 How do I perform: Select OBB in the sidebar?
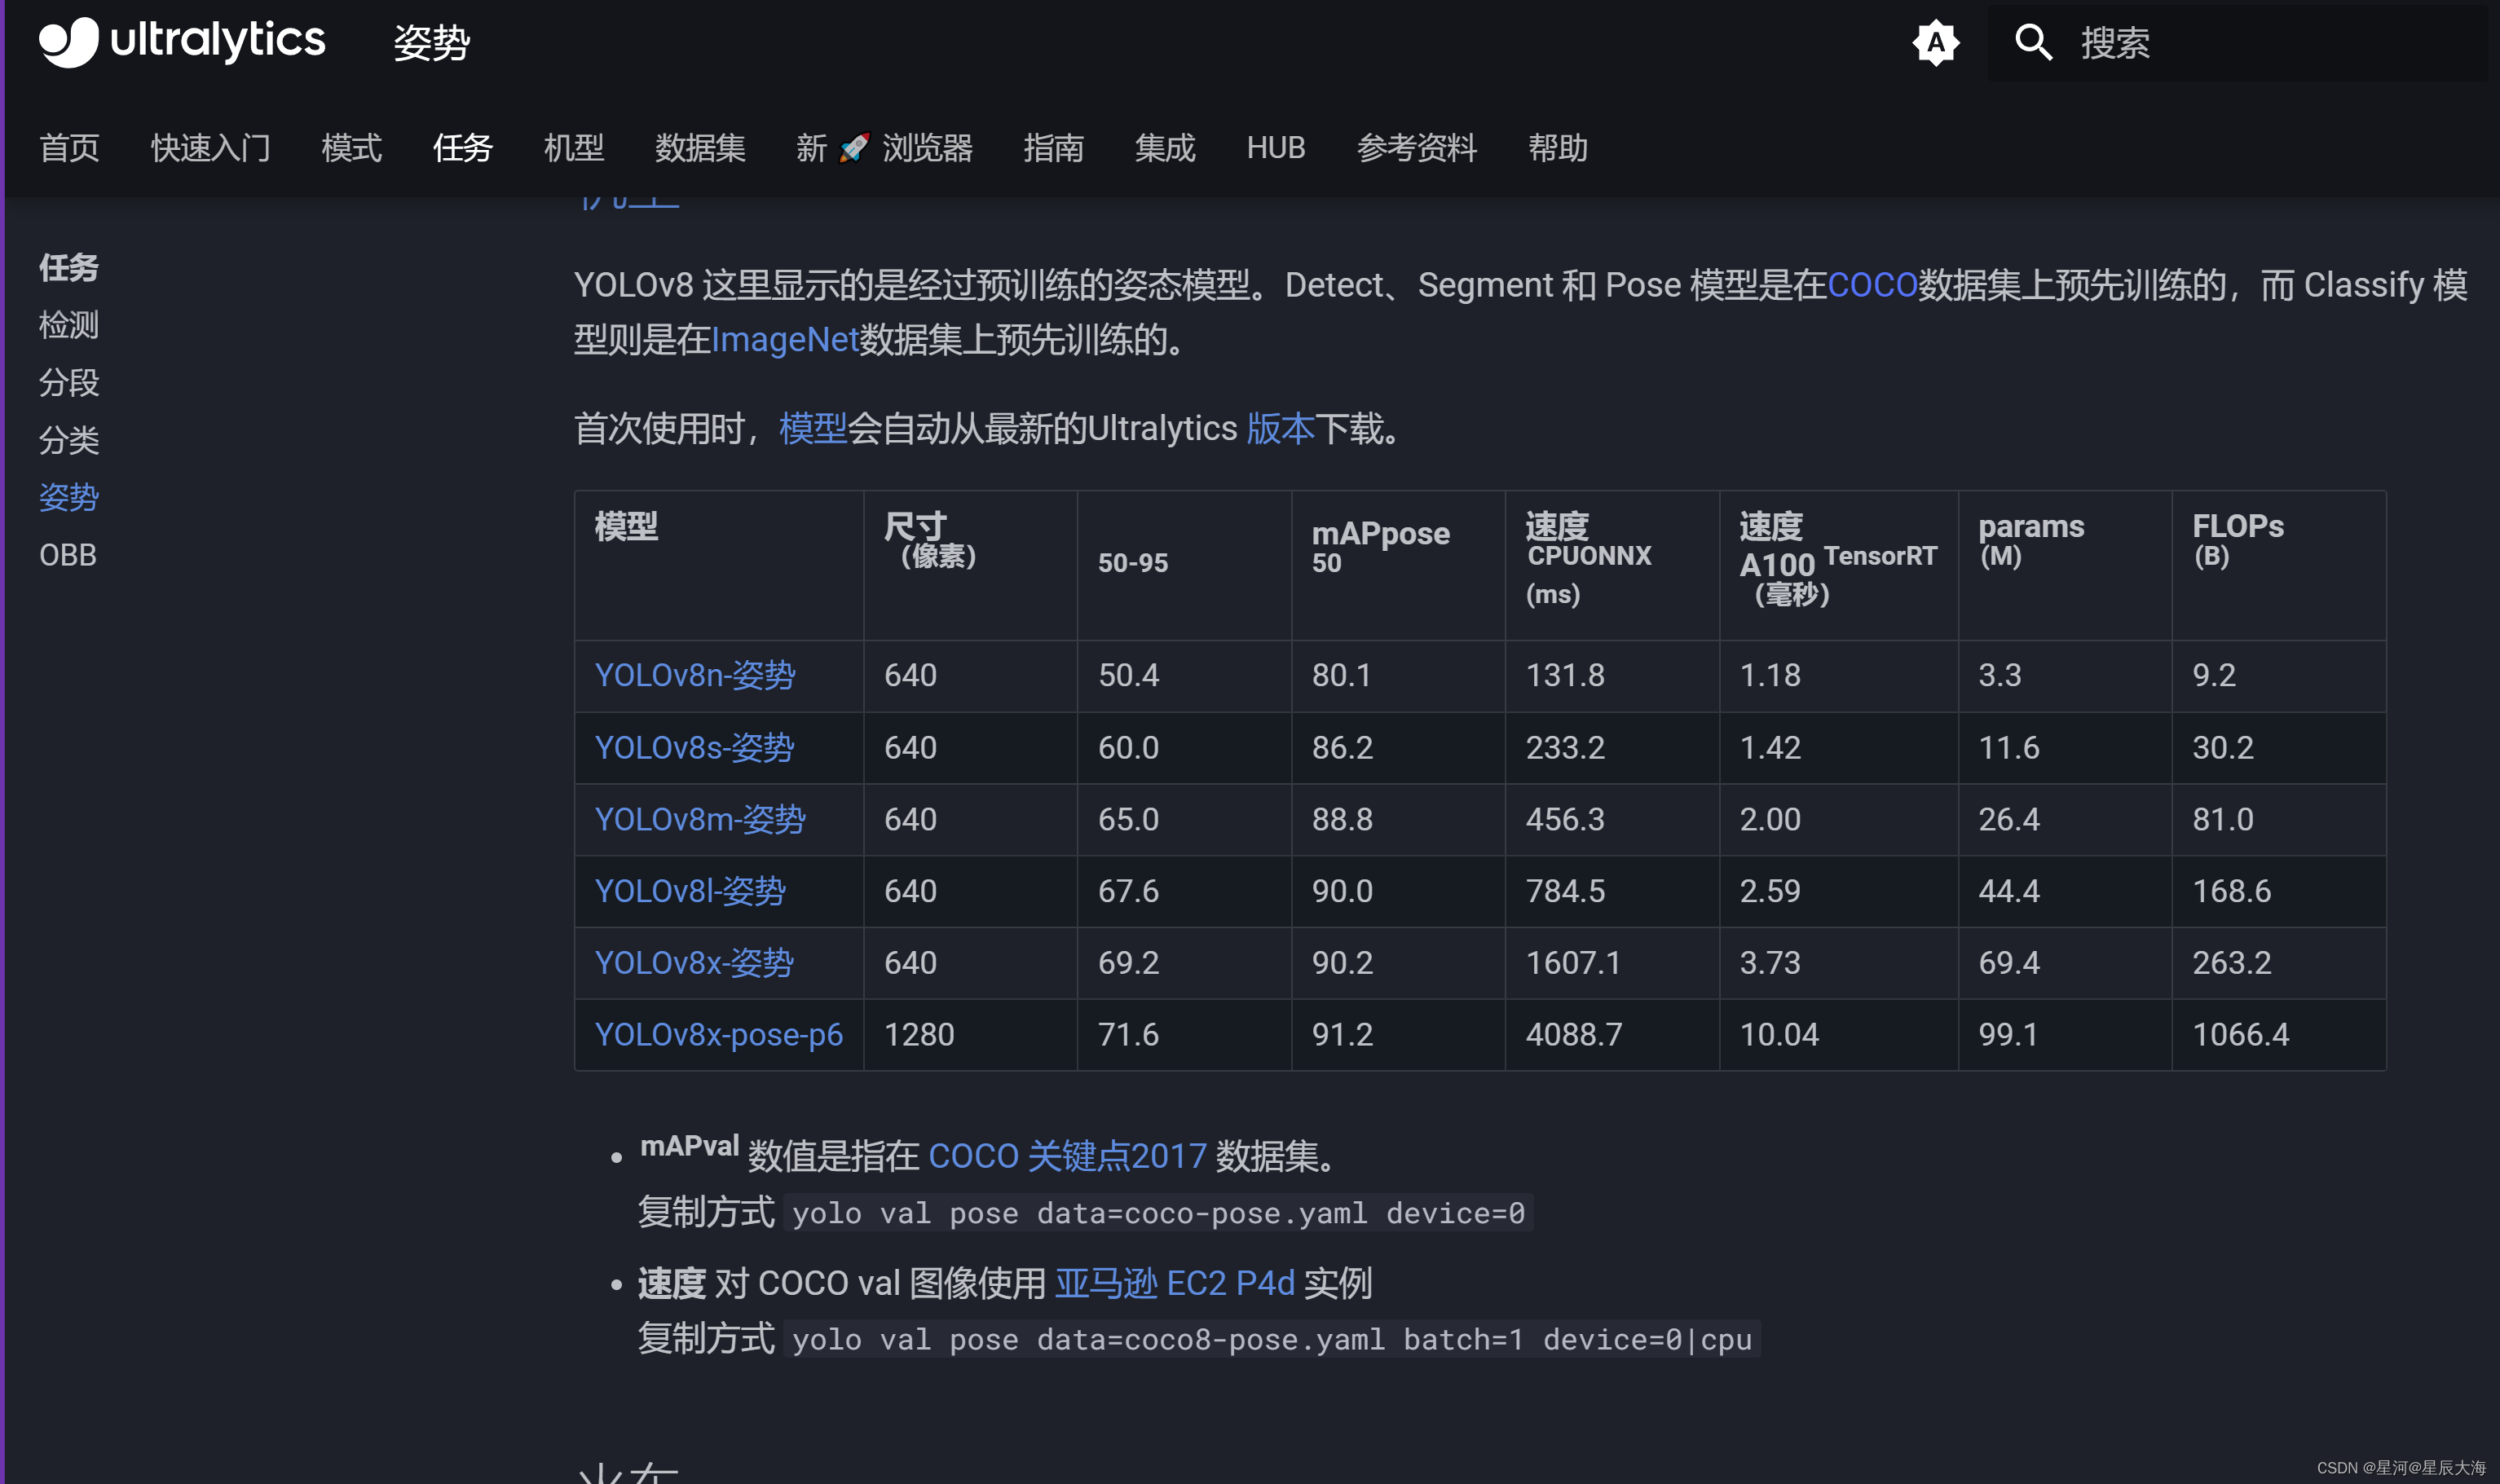pos(66,555)
